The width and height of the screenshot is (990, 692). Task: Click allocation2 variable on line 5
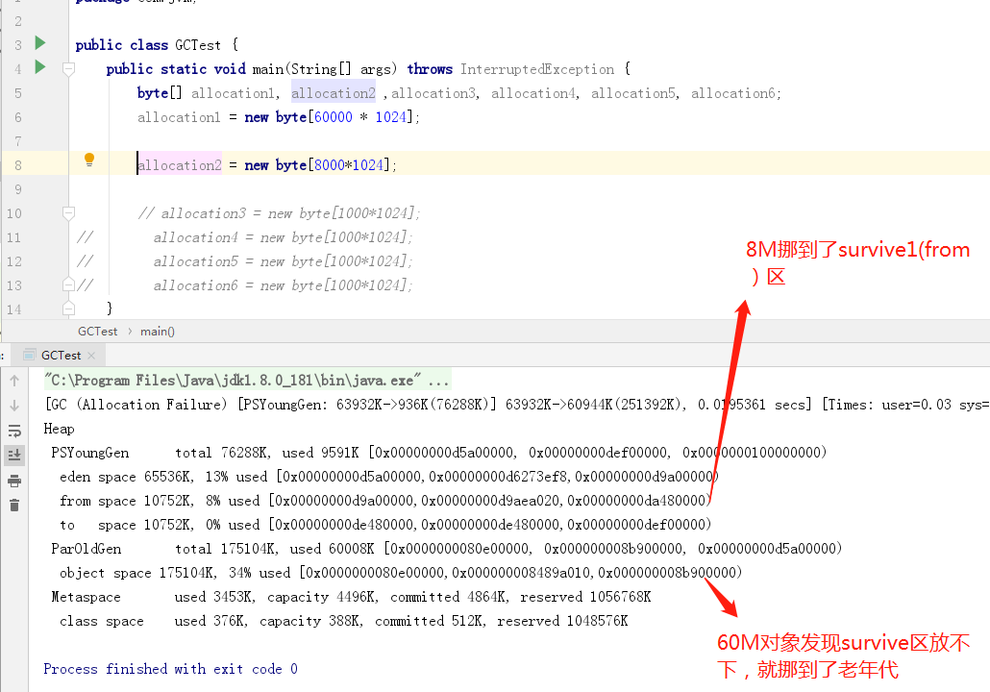pos(334,93)
